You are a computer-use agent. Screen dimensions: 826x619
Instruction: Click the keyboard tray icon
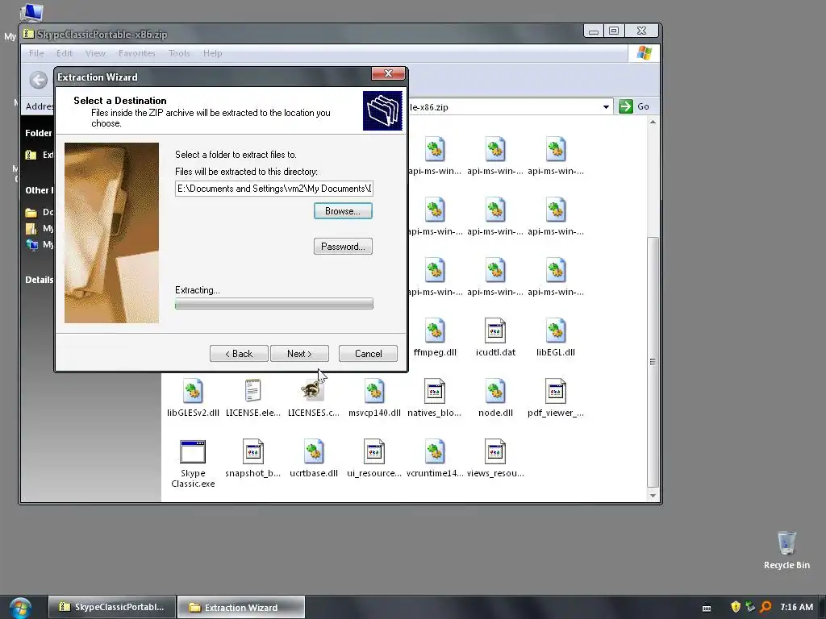(707, 608)
